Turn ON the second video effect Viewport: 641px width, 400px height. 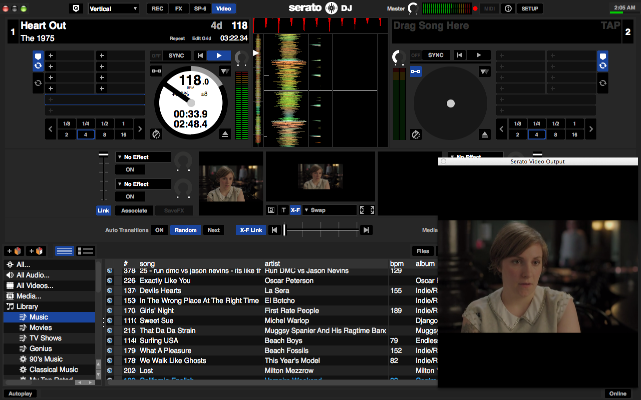pyautogui.click(x=130, y=196)
